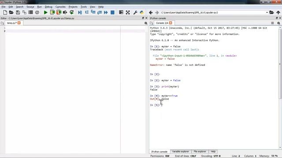Expand the working directory dropdown
The width and height of the screenshot is (282, 158).
click(267, 13)
